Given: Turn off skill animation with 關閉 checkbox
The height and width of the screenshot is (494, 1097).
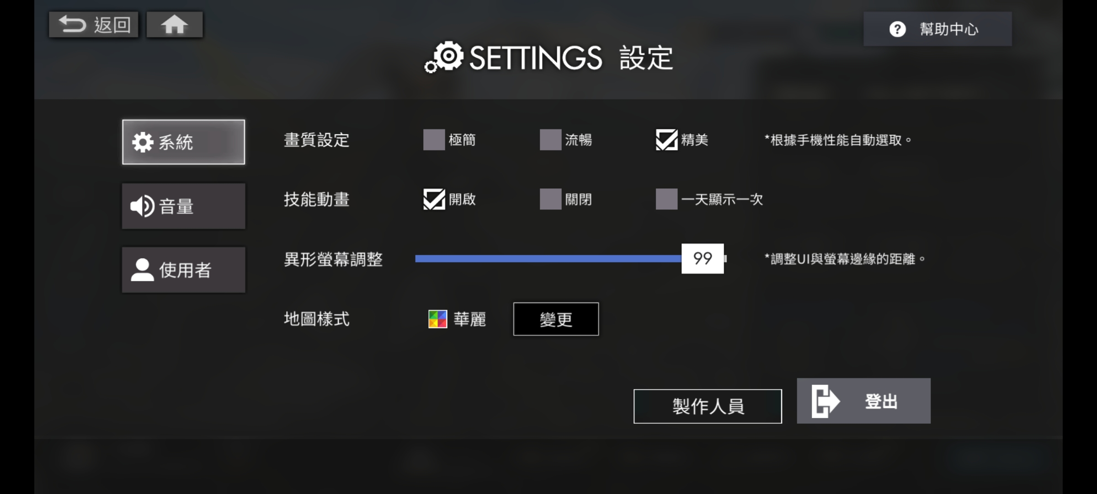Looking at the screenshot, I should (550, 199).
